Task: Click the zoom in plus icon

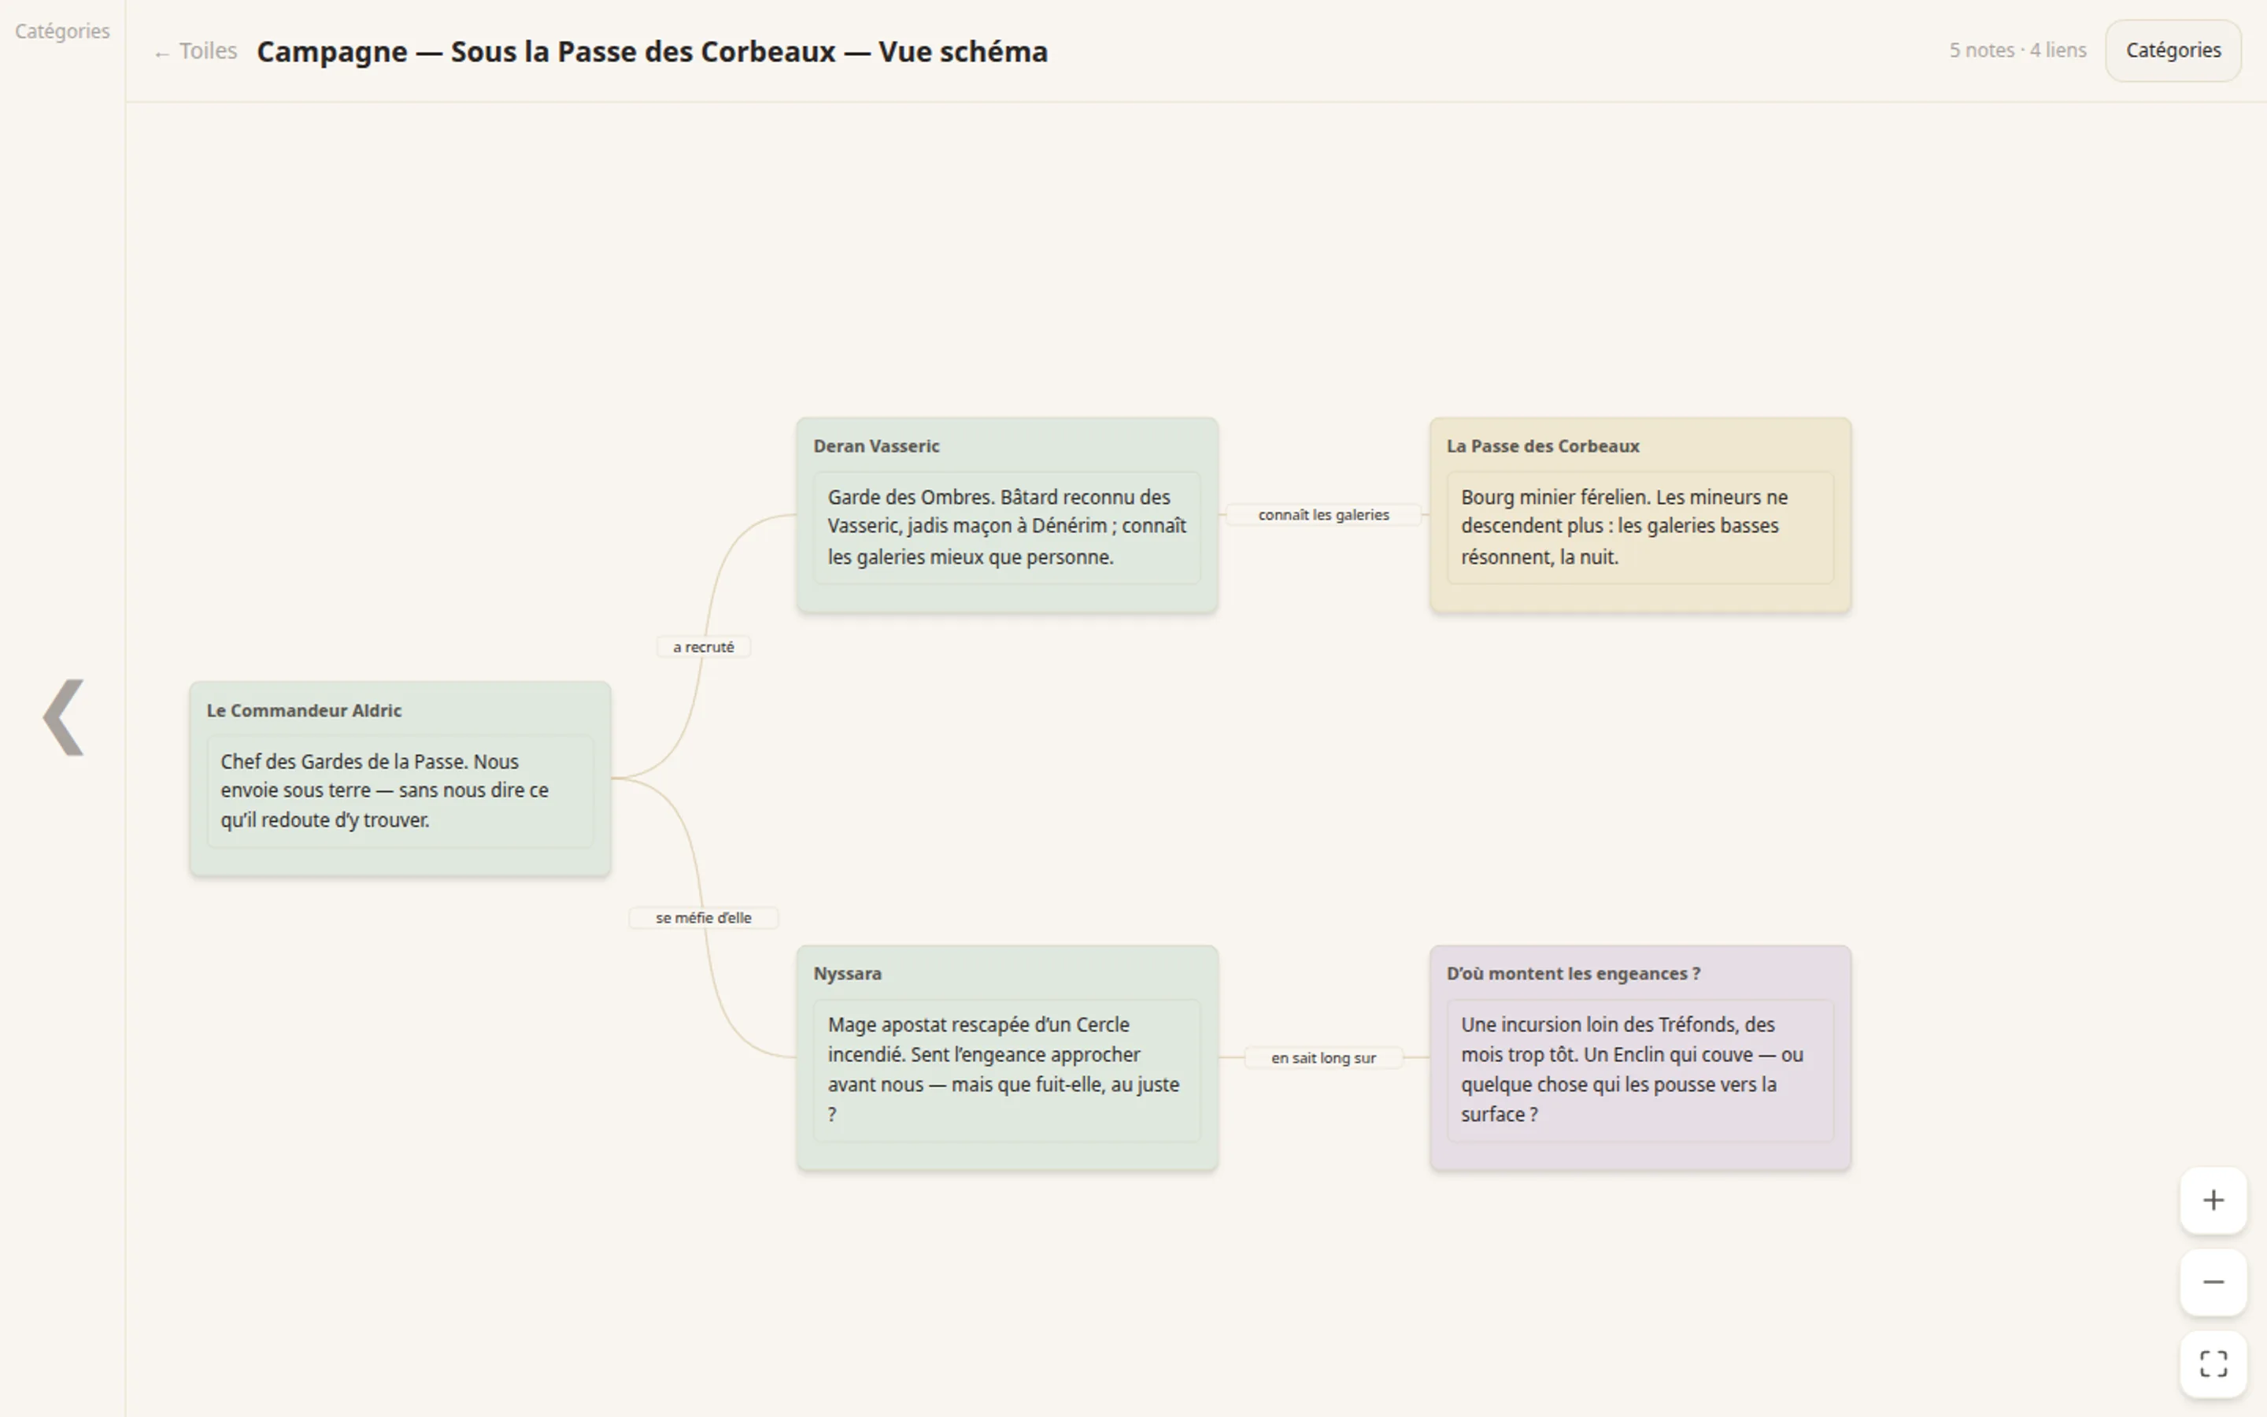Action: [x=2213, y=1201]
